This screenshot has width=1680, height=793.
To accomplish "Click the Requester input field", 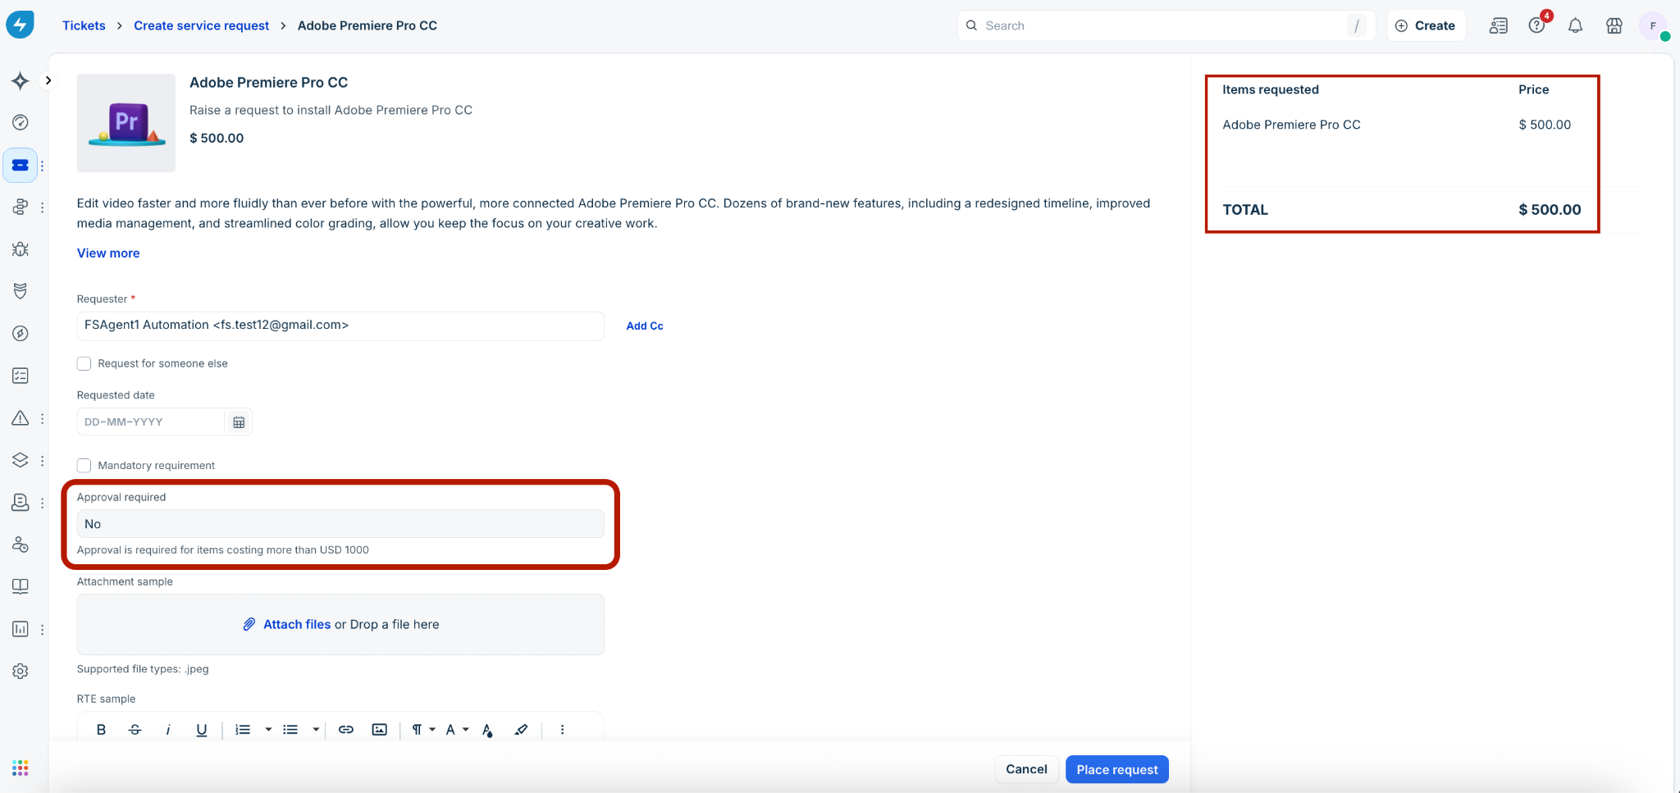I will point(340,326).
